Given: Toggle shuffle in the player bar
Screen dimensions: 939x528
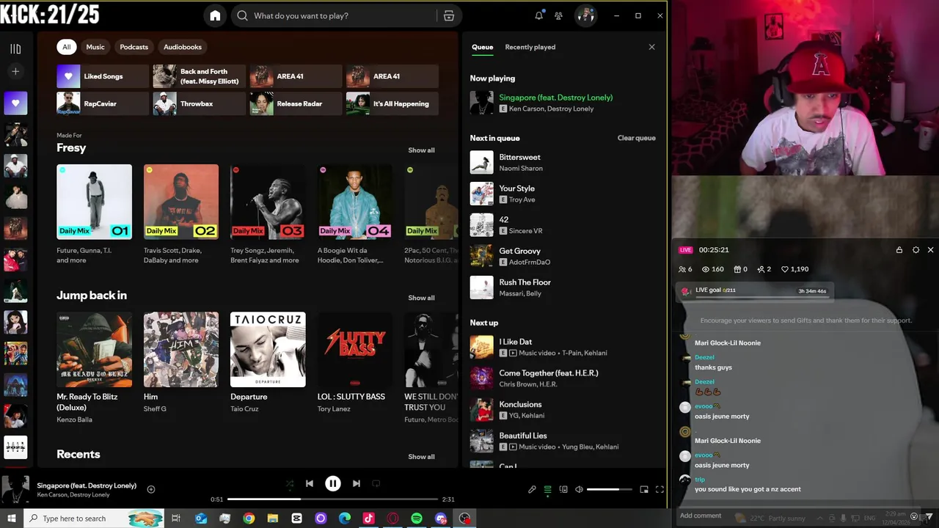Looking at the screenshot, I should point(290,483).
